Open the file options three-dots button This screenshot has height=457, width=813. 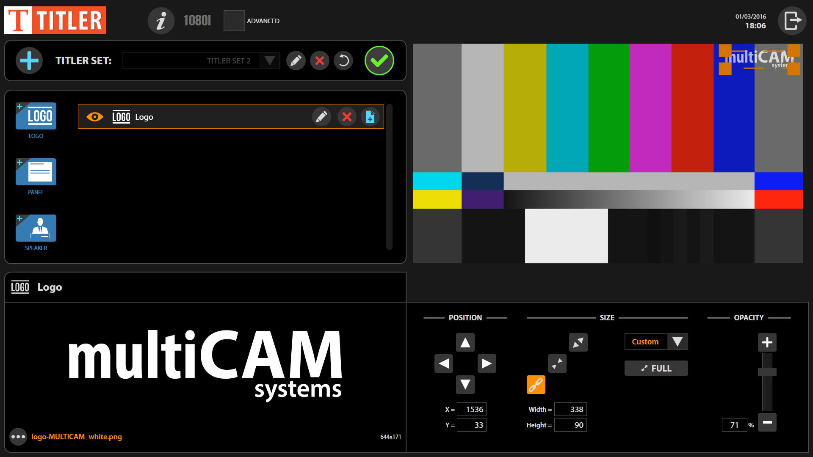coord(18,437)
